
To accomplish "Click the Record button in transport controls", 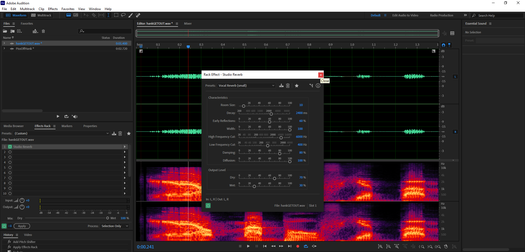I will coord(298,246).
